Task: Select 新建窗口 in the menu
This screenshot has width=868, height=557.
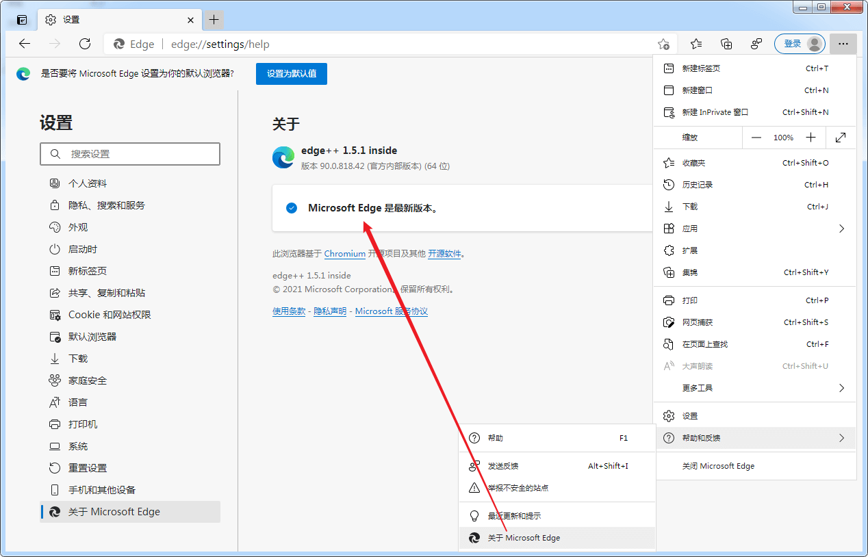Action: pyautogui.click(x=755, y=90)
